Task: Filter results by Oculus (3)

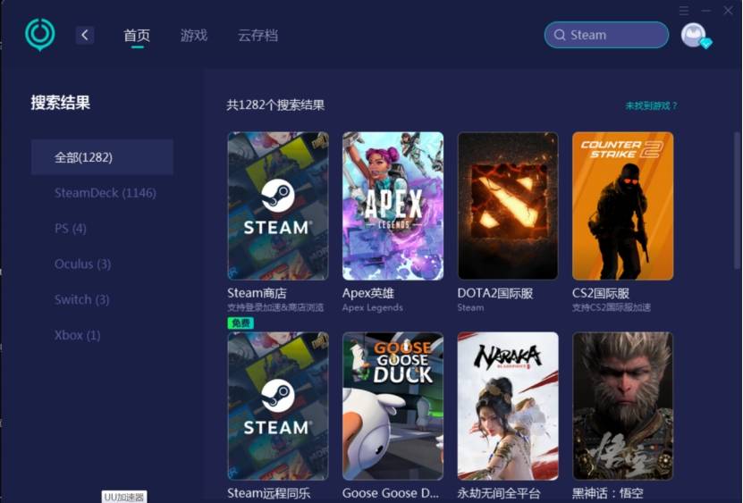Action: coord(82,264)
